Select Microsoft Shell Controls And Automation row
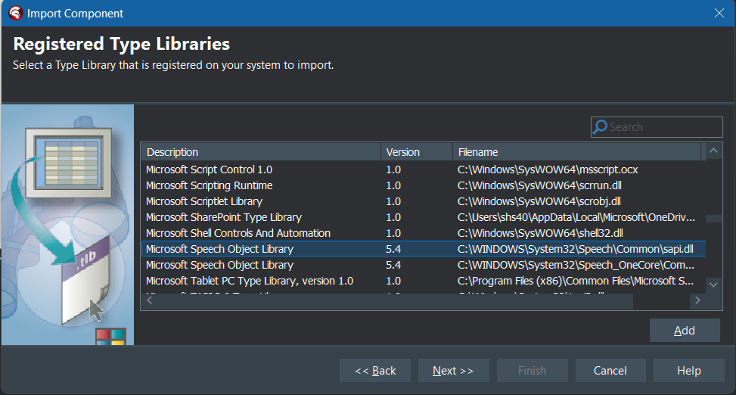 tap(424, 233)
